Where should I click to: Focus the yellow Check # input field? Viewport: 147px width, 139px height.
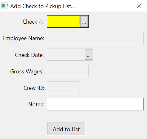click(64, 21)
